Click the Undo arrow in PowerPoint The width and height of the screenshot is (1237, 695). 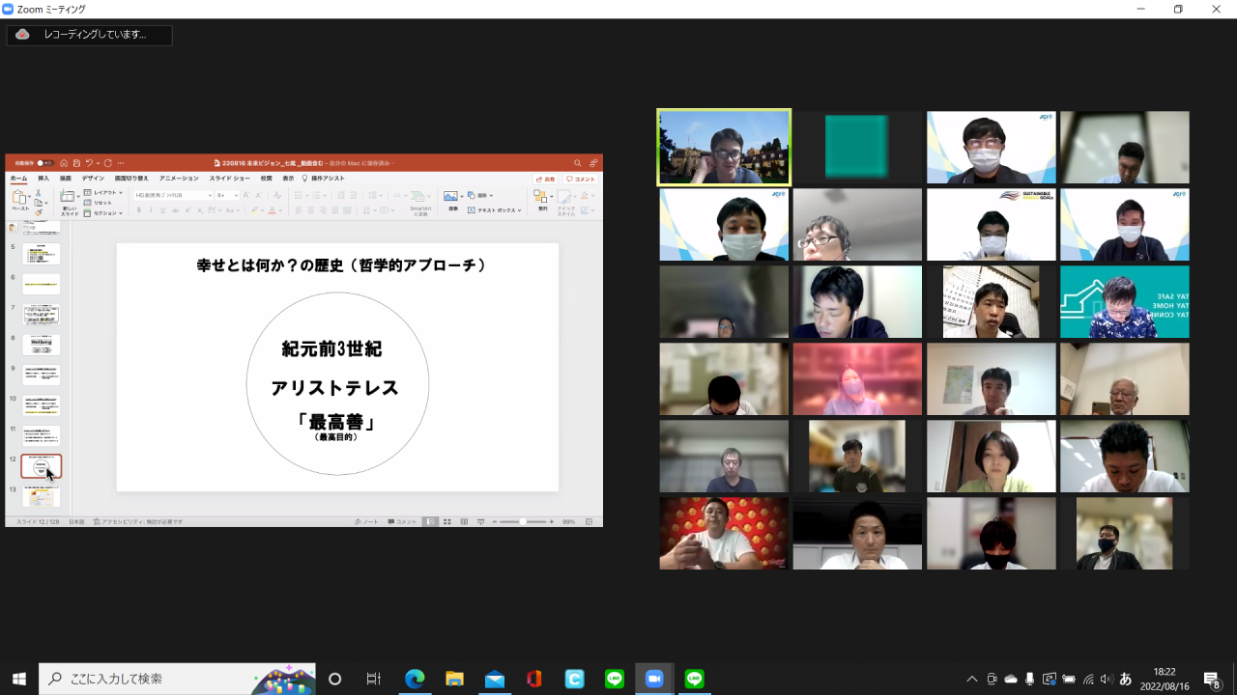(89, 163)
